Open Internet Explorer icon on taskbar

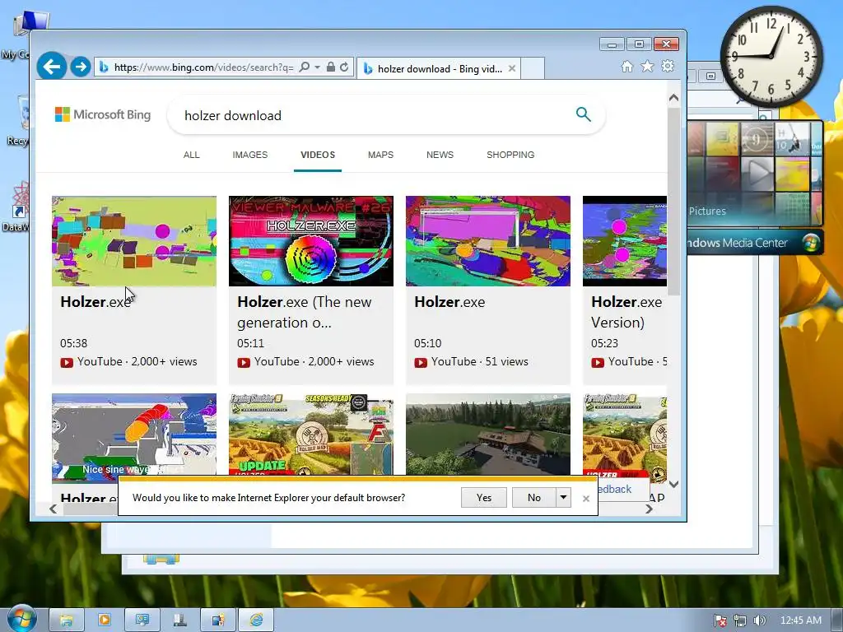point(256,620)
